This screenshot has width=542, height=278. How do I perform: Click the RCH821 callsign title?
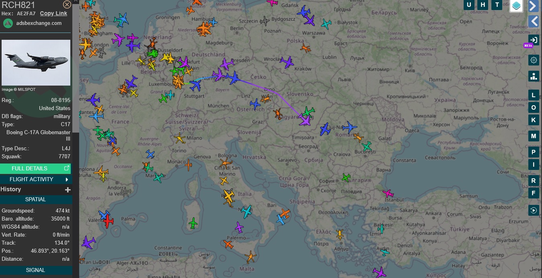click(18, 5)
